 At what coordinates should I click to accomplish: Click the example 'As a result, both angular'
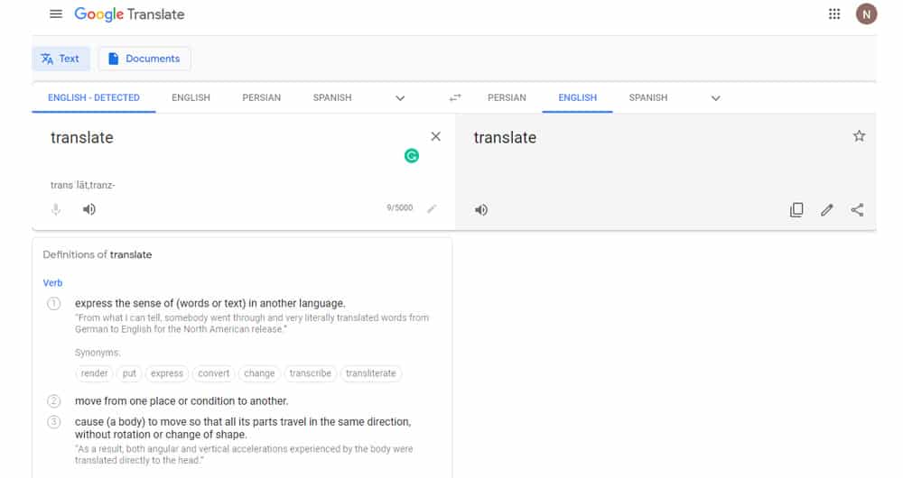[x=244, y=455]
